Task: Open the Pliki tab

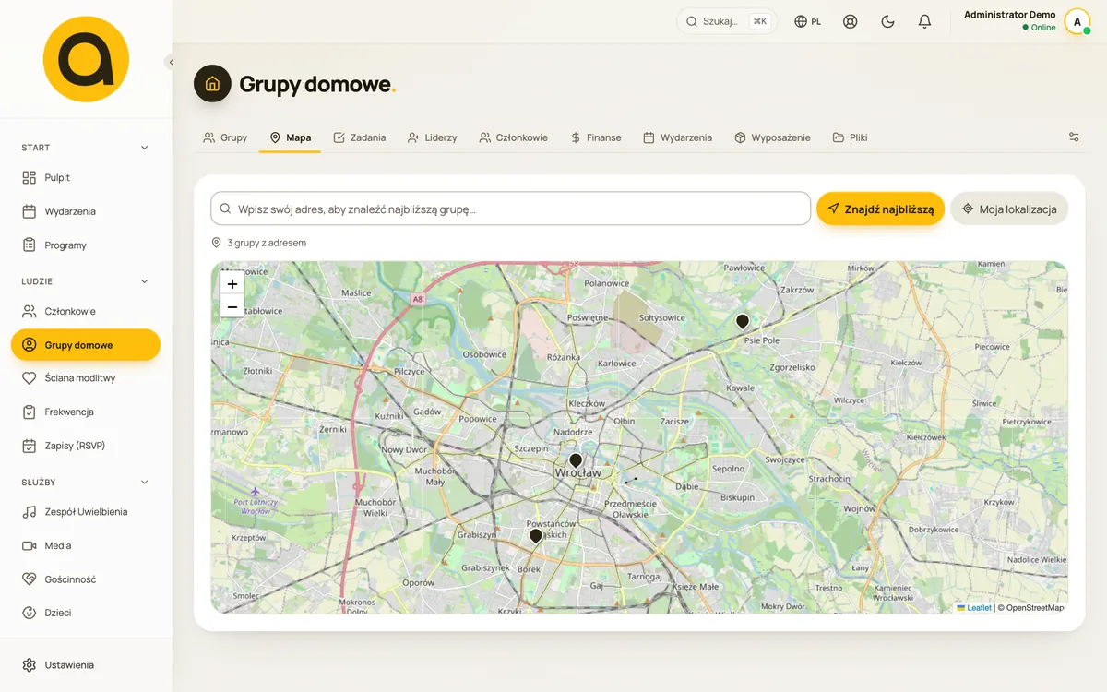Action: 850,137
